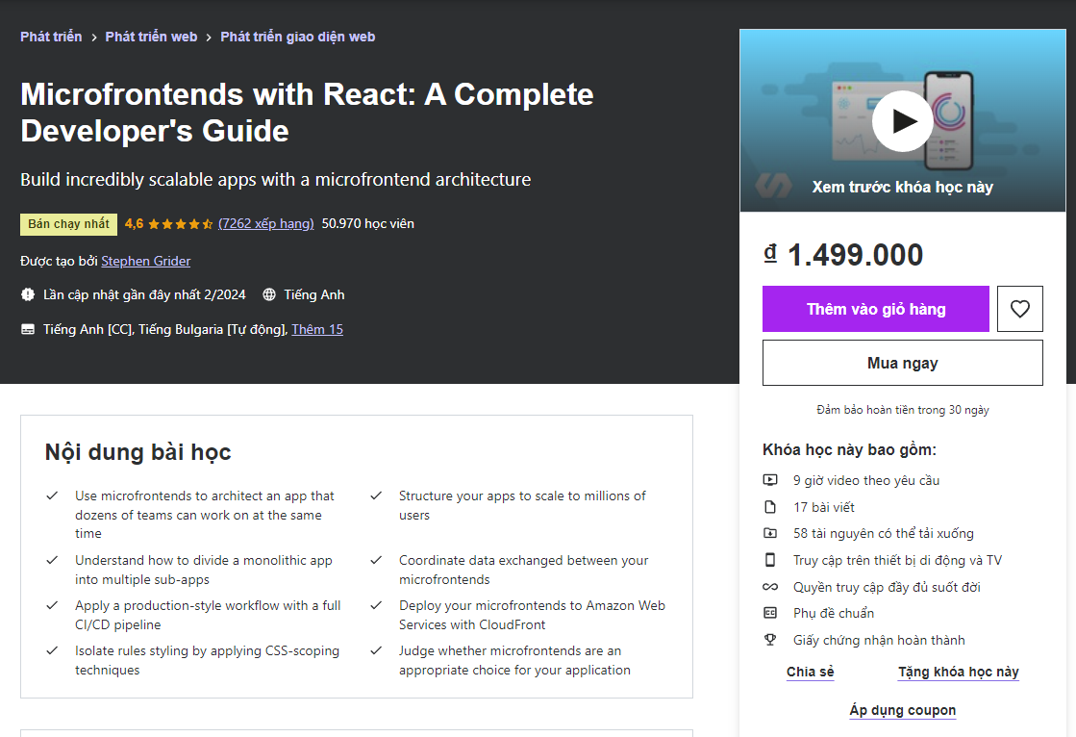Image resolution: width=1076 pixels, height=737 pixels.
Task: Select Tặng khóa học này option
Action: (958, 672)
